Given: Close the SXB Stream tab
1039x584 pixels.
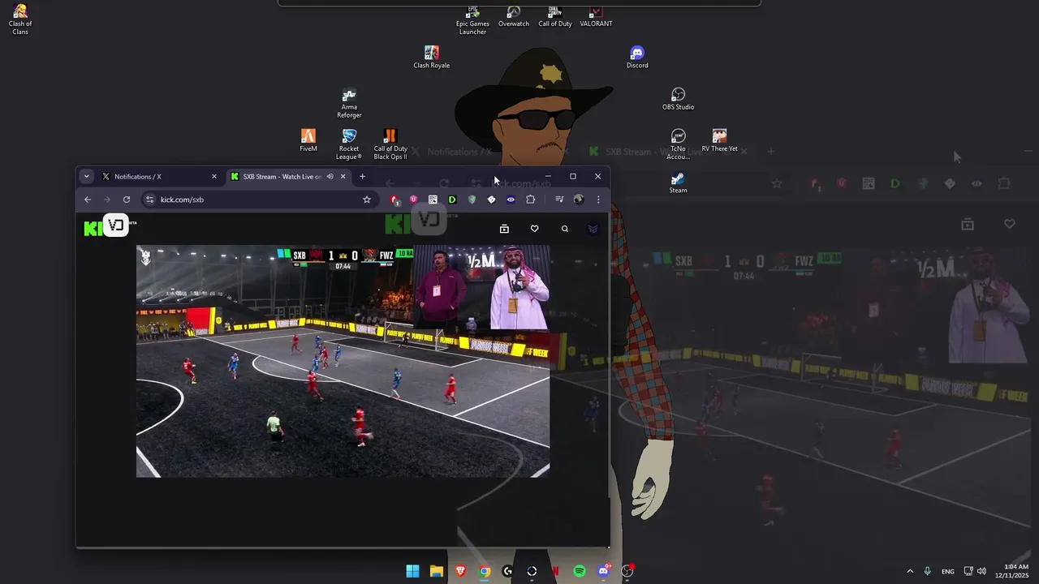Looking at the screenshot, I should [x=343, y=176].
